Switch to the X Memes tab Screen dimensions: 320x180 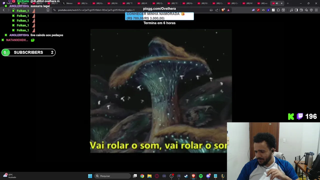68,3
